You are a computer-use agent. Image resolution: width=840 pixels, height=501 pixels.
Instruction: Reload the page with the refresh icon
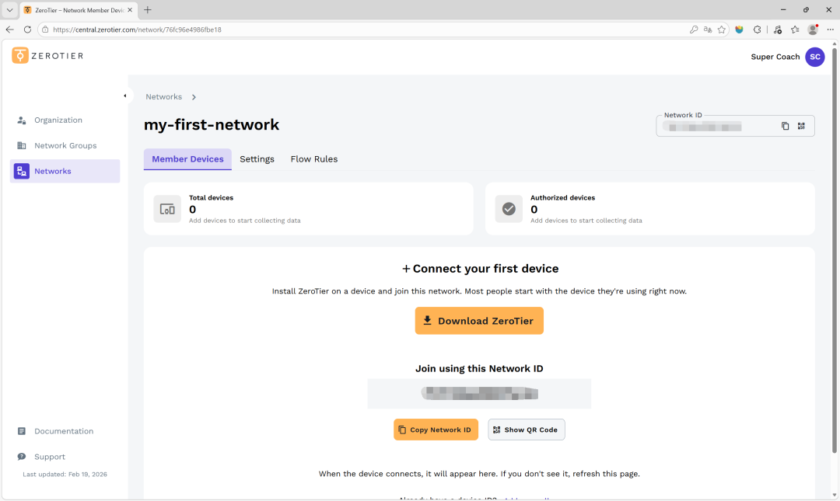[x=27, y=30]
